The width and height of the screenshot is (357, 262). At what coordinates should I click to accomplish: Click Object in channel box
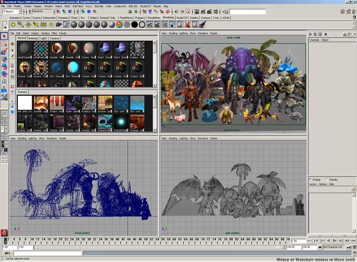tap(325, 40)
